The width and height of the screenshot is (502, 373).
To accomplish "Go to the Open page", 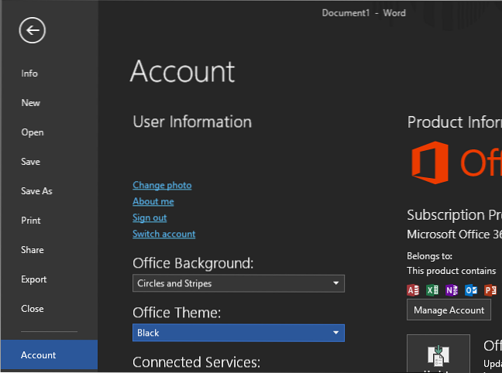I will [x=33, y=132].
